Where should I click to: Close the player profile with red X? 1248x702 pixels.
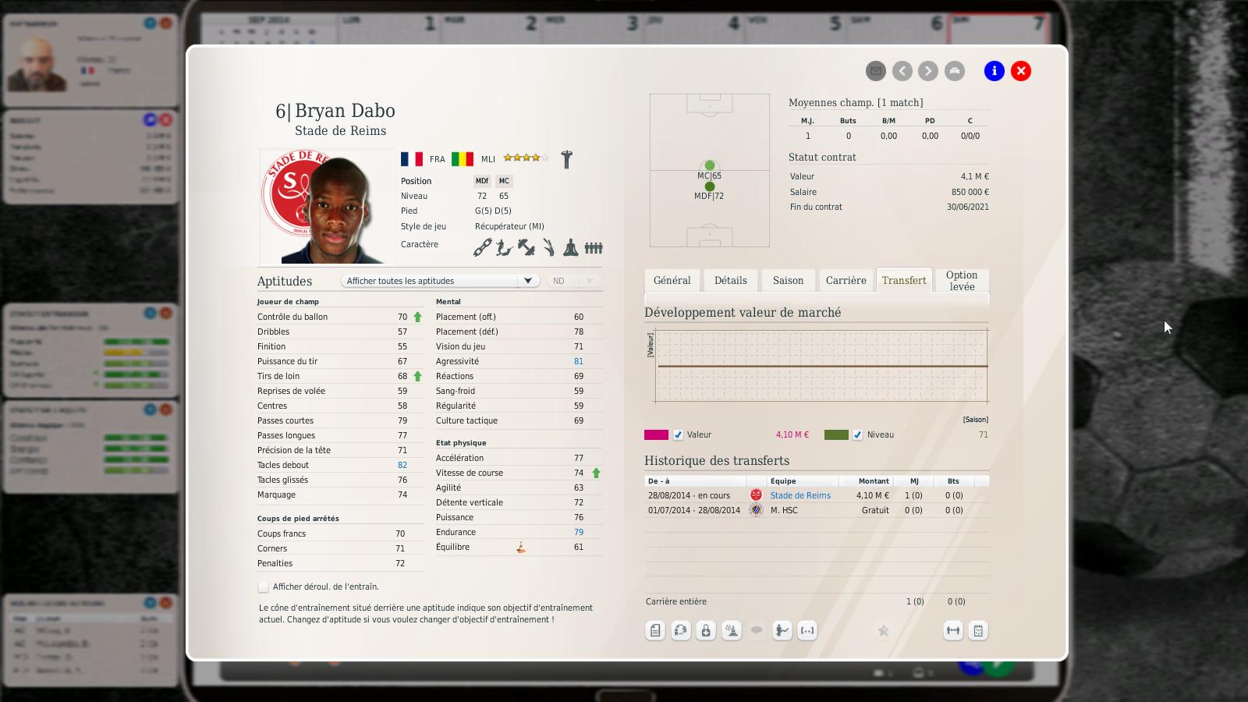pos(1021,71)
